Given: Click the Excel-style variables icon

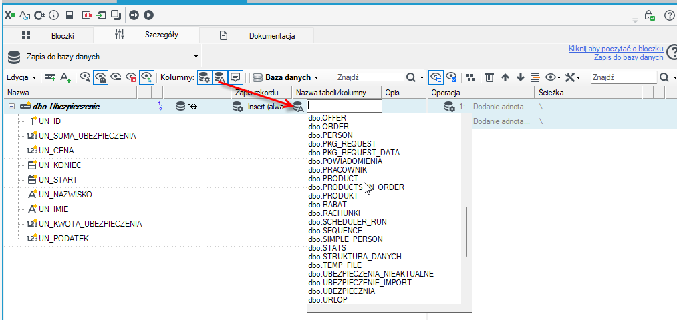Looking at the screenshot, I should point(10,15).
